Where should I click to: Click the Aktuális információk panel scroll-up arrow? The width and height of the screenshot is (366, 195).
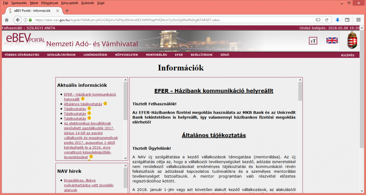[125, 80]
